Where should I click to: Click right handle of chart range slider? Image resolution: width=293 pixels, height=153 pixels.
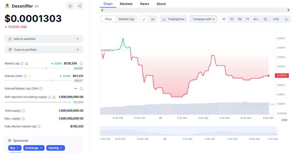pos(276,131)
